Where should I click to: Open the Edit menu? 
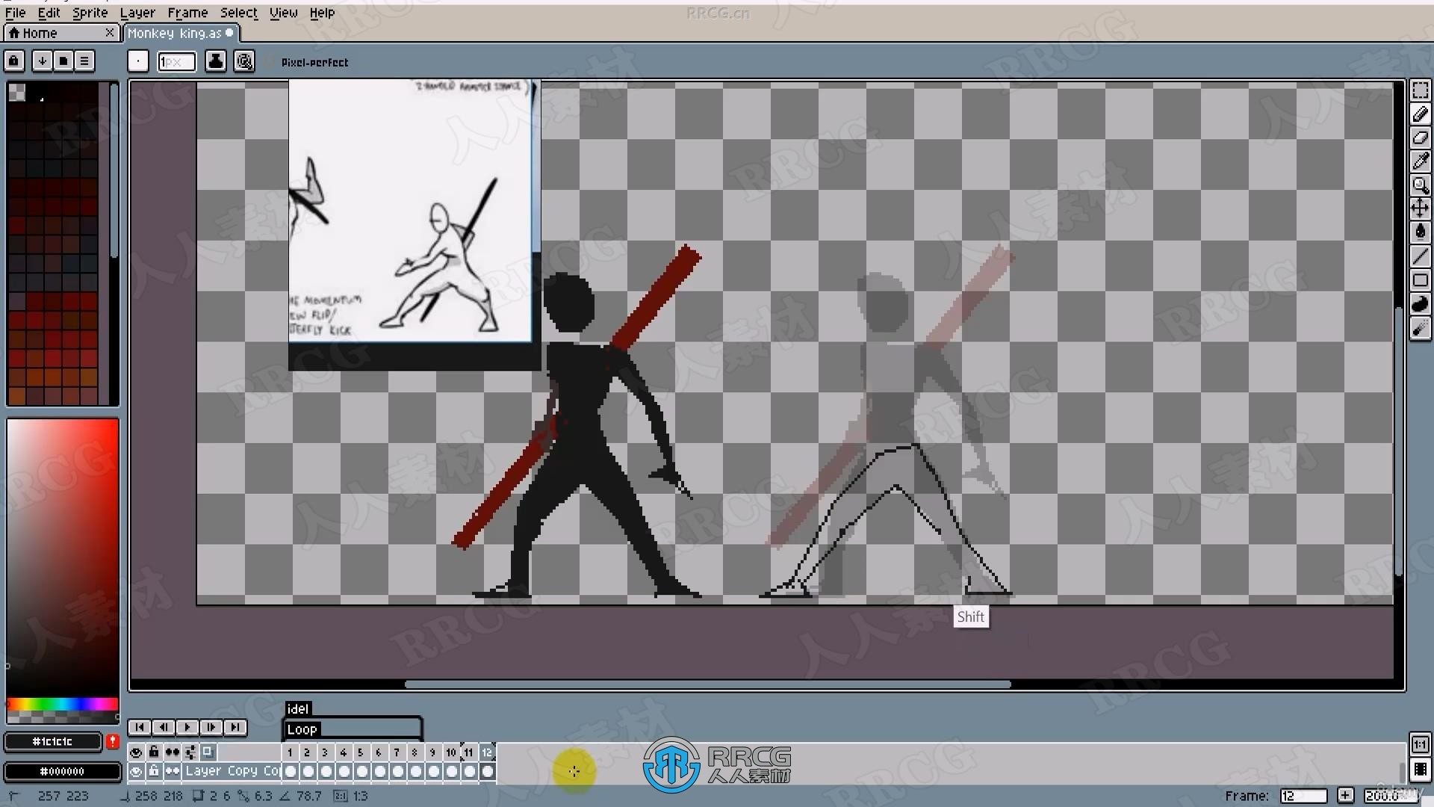click(x=49, y=13)
